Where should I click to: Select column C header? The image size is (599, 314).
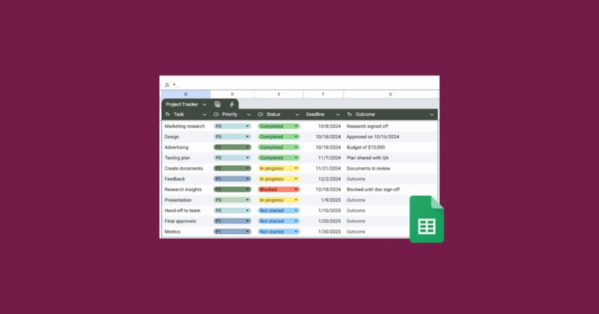[x=186, y=94]
